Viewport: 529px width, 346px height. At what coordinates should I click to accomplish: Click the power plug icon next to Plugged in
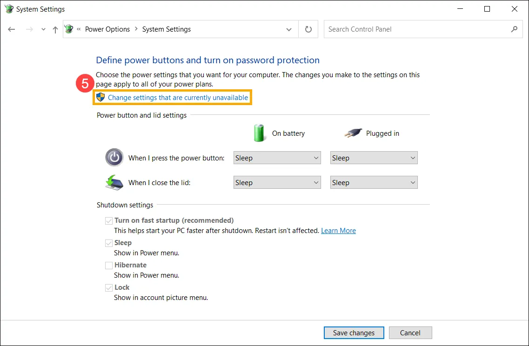[x=353, y=133]
